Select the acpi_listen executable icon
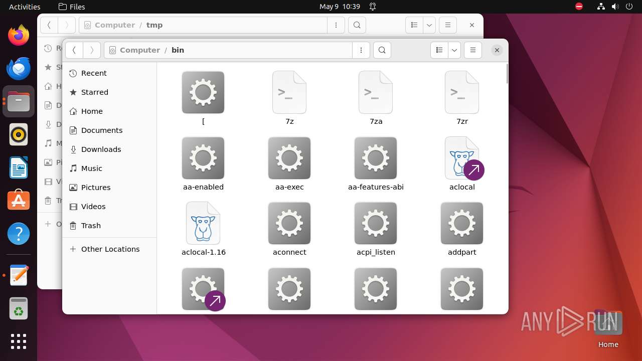This screenshot has height=361, width=642. (x=376, y=223)
